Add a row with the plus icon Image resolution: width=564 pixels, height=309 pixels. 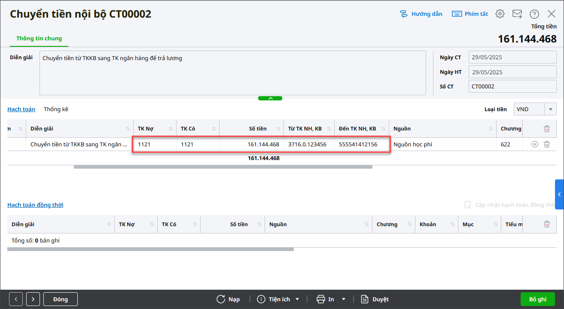point(535,145)
